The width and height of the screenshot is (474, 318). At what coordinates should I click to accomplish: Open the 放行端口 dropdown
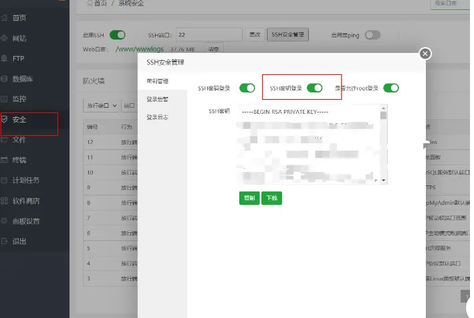101,105
